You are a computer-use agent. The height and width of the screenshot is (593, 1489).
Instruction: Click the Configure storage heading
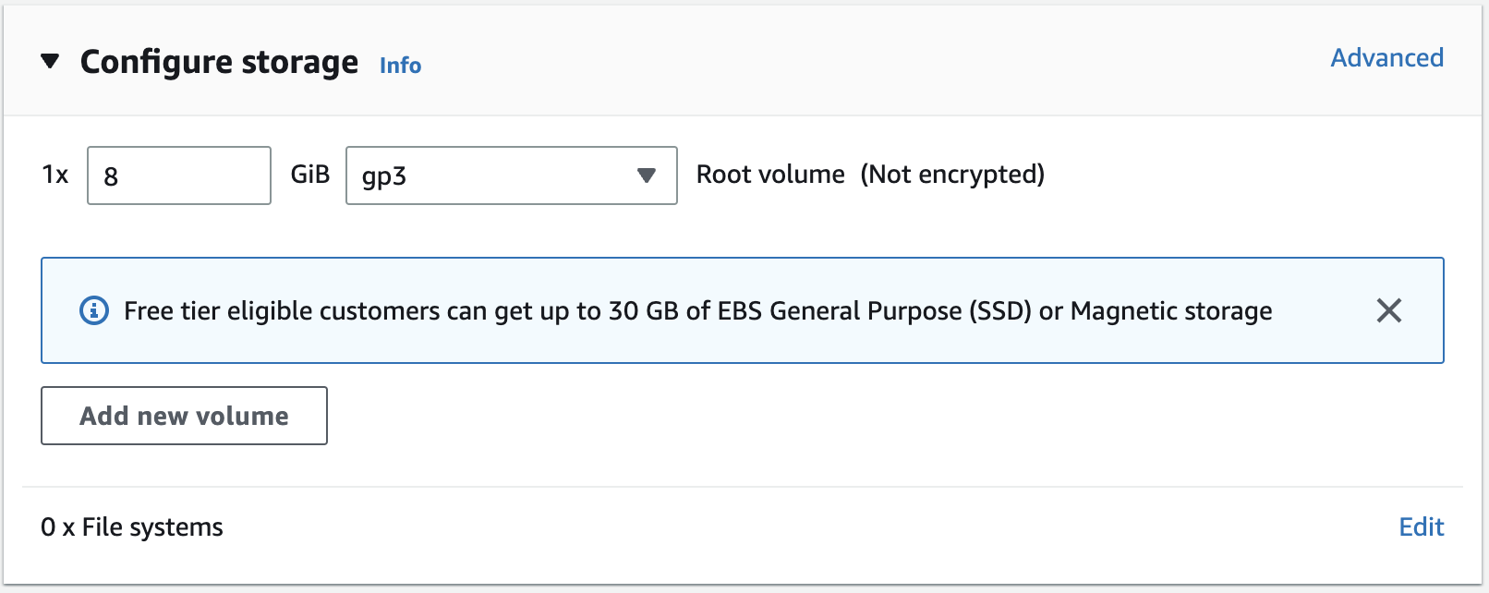click(219, 62)
